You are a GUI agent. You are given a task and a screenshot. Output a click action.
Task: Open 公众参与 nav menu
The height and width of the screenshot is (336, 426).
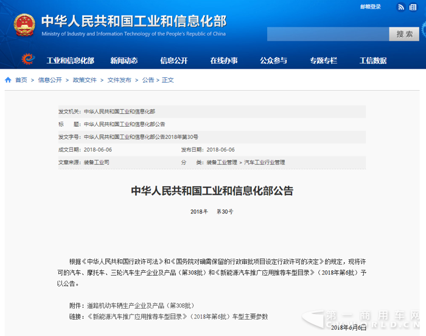[x=273, y=60]
